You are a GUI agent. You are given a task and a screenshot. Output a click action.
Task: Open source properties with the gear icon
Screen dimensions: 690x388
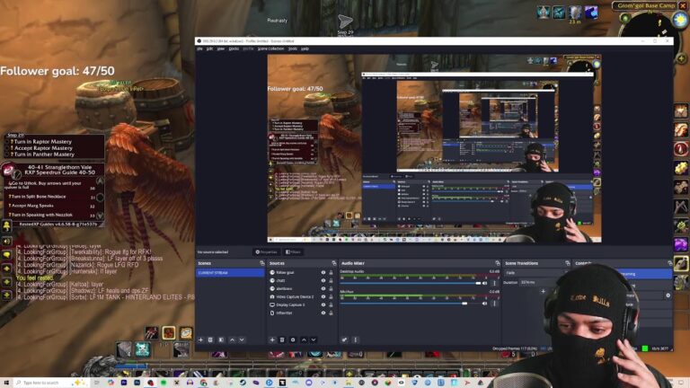tap(293, 339)
